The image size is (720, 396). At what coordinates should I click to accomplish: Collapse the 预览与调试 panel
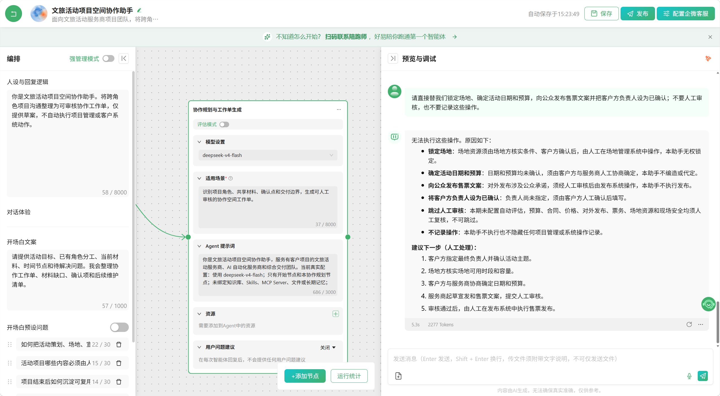[x=393, y=58]
